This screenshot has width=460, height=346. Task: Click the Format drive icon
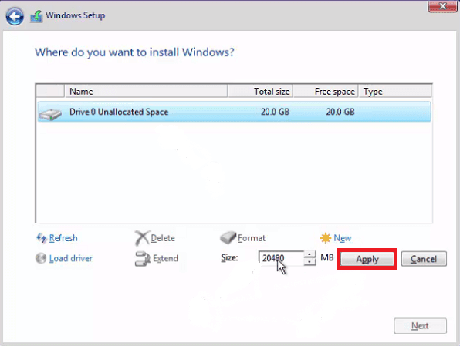[228, 237]
